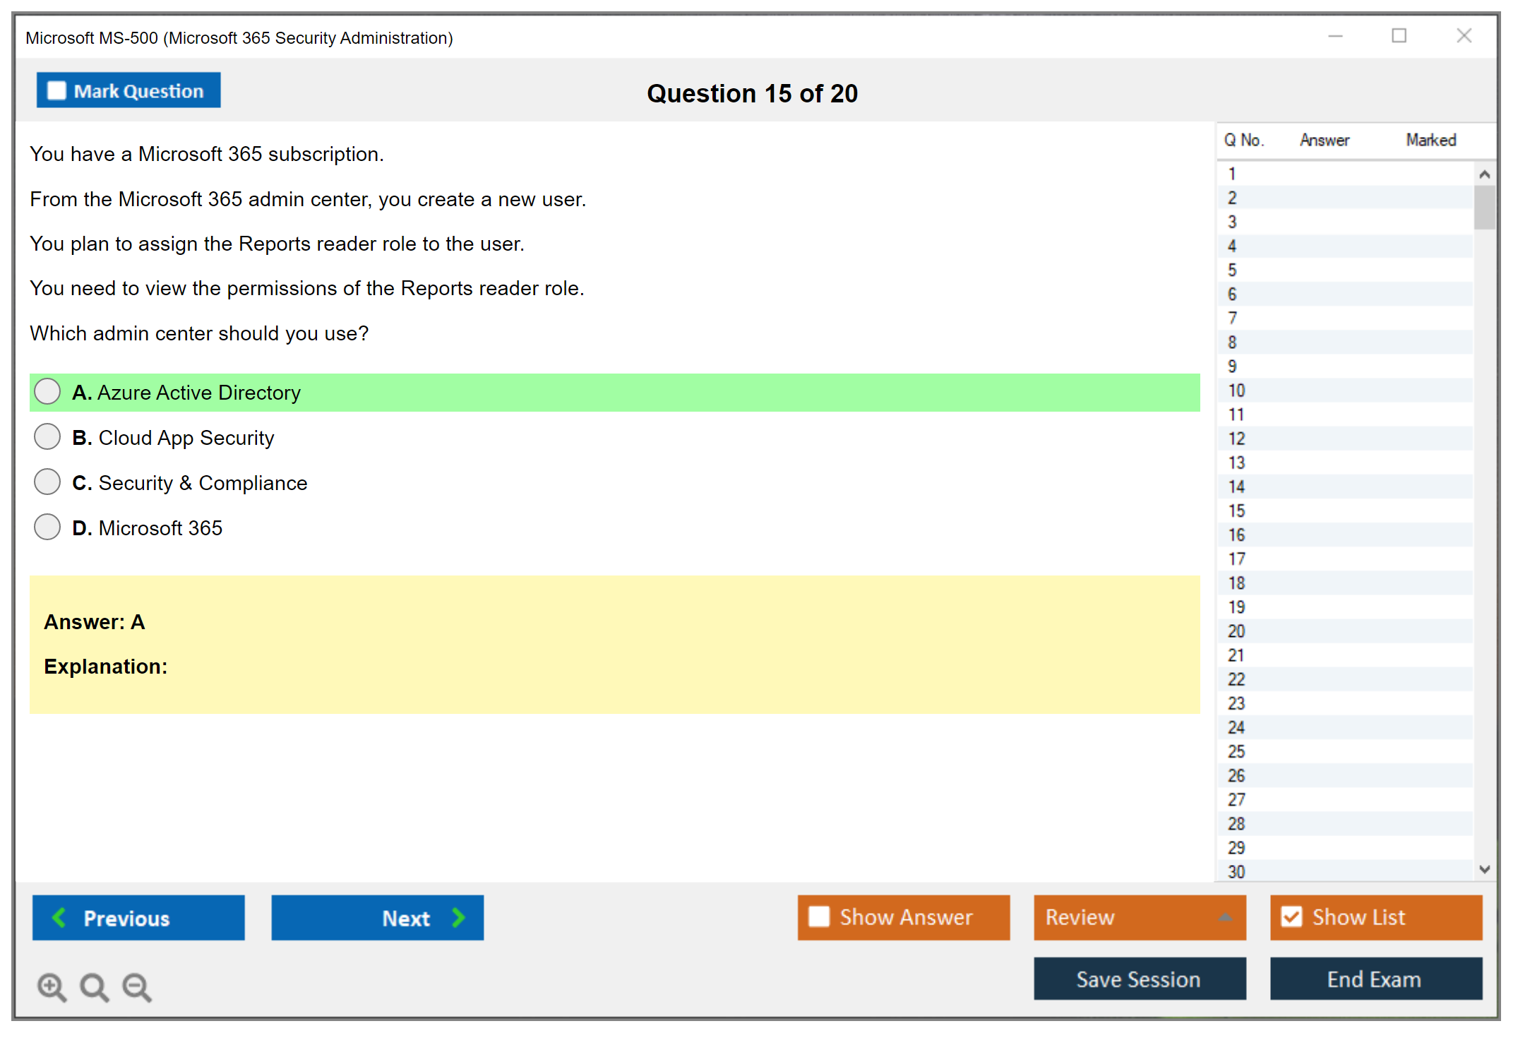
Task: Click the zoom out magnifier icon
Action: 137,986
